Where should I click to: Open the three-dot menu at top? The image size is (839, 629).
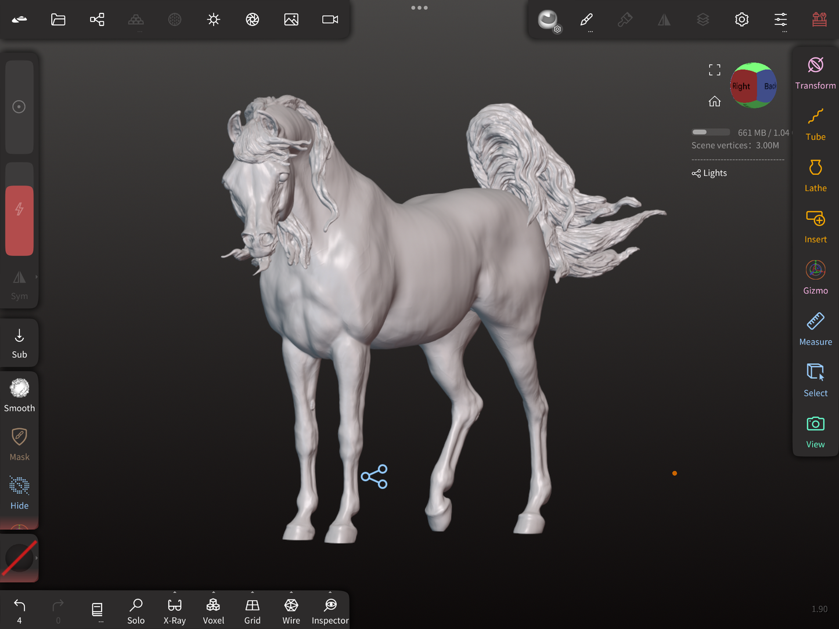tap(419, 8)
